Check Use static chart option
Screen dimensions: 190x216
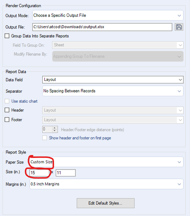tap(7, 101)
